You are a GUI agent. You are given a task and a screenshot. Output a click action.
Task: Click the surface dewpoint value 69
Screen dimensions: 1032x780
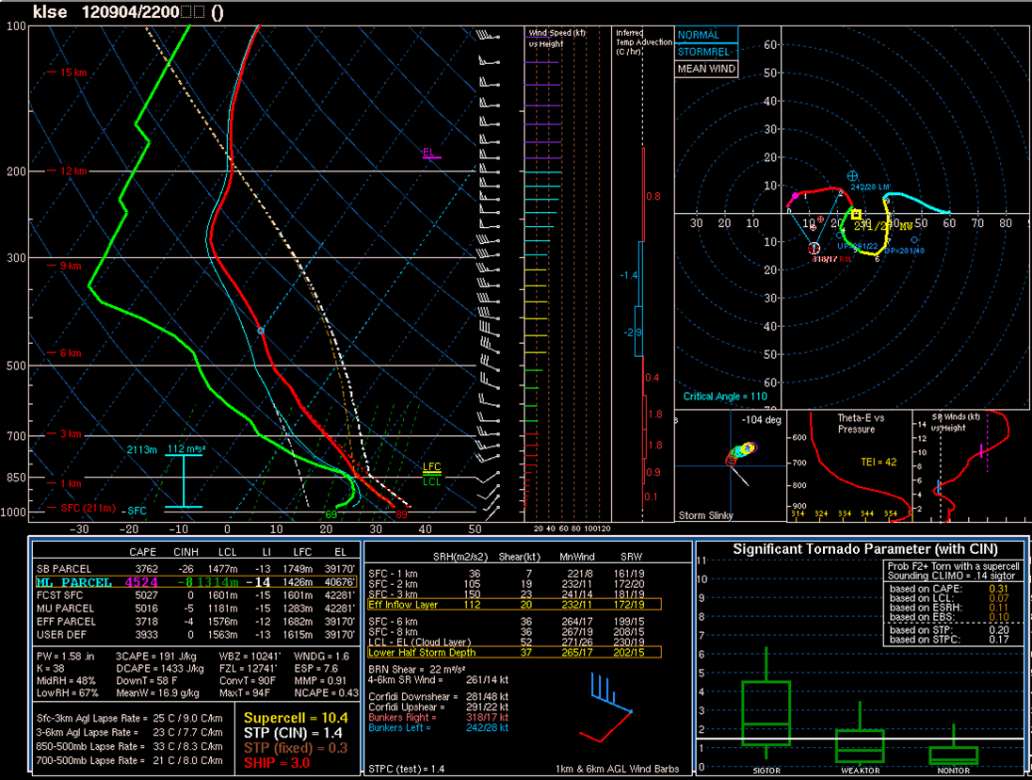331,514
